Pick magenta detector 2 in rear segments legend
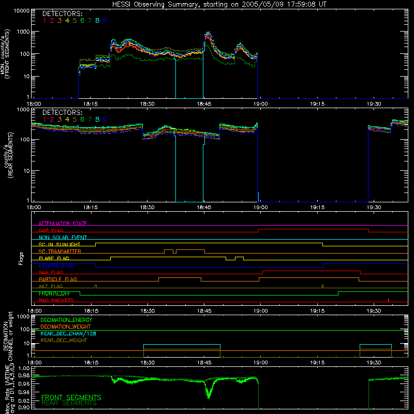The height and width of the screenshot is (414, 414). (52, 120)
